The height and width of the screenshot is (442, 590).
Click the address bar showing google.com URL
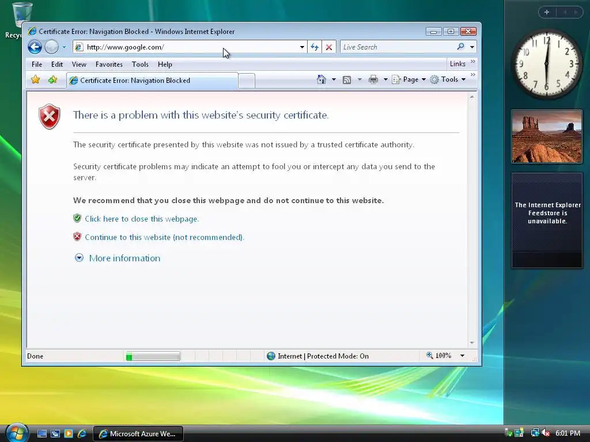190,47
